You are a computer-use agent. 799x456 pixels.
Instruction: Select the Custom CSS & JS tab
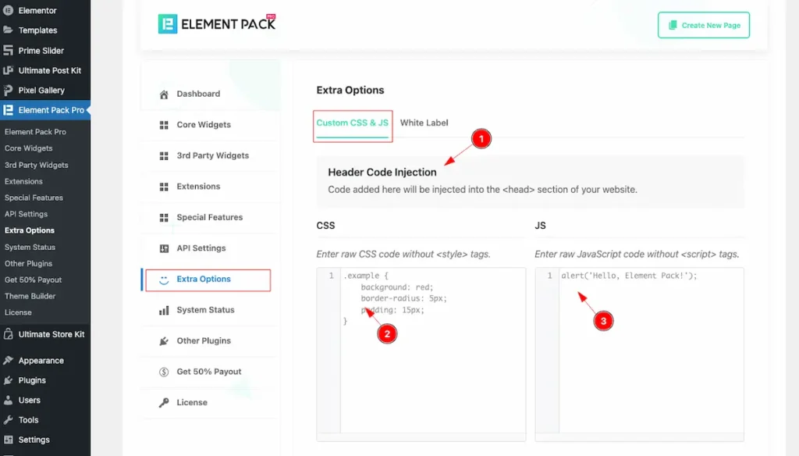click(352, 123)
